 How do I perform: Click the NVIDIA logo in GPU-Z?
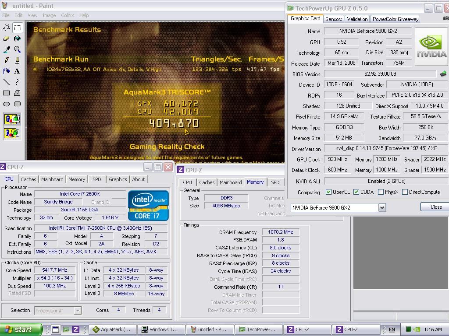[x=431, y=46]
